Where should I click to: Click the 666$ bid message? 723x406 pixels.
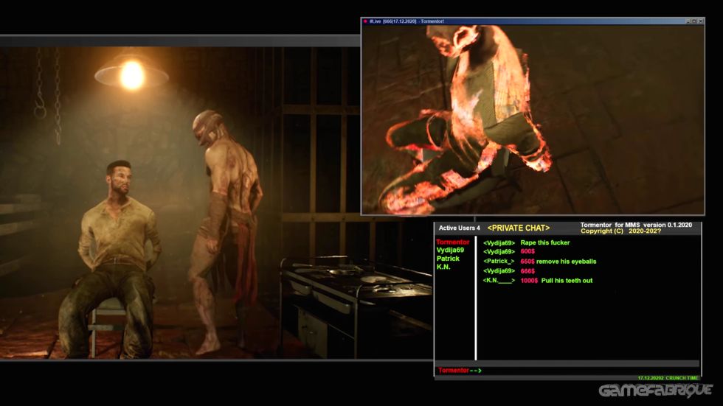pos(527,270)
